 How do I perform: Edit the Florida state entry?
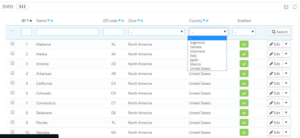click(x=275, y=123)
